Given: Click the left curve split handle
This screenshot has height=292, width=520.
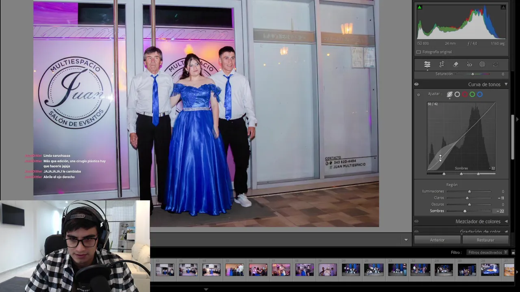Looking at the screenshot, I should pyautogui.click(x=444, y=174).
